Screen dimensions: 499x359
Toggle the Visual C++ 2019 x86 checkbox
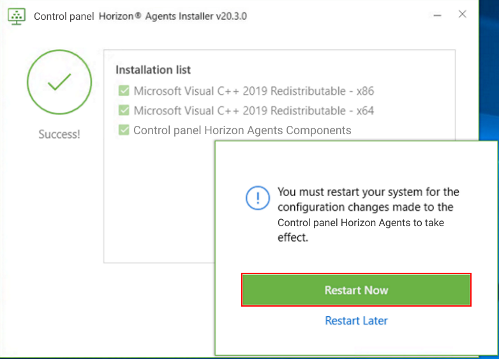coord(124,91)
